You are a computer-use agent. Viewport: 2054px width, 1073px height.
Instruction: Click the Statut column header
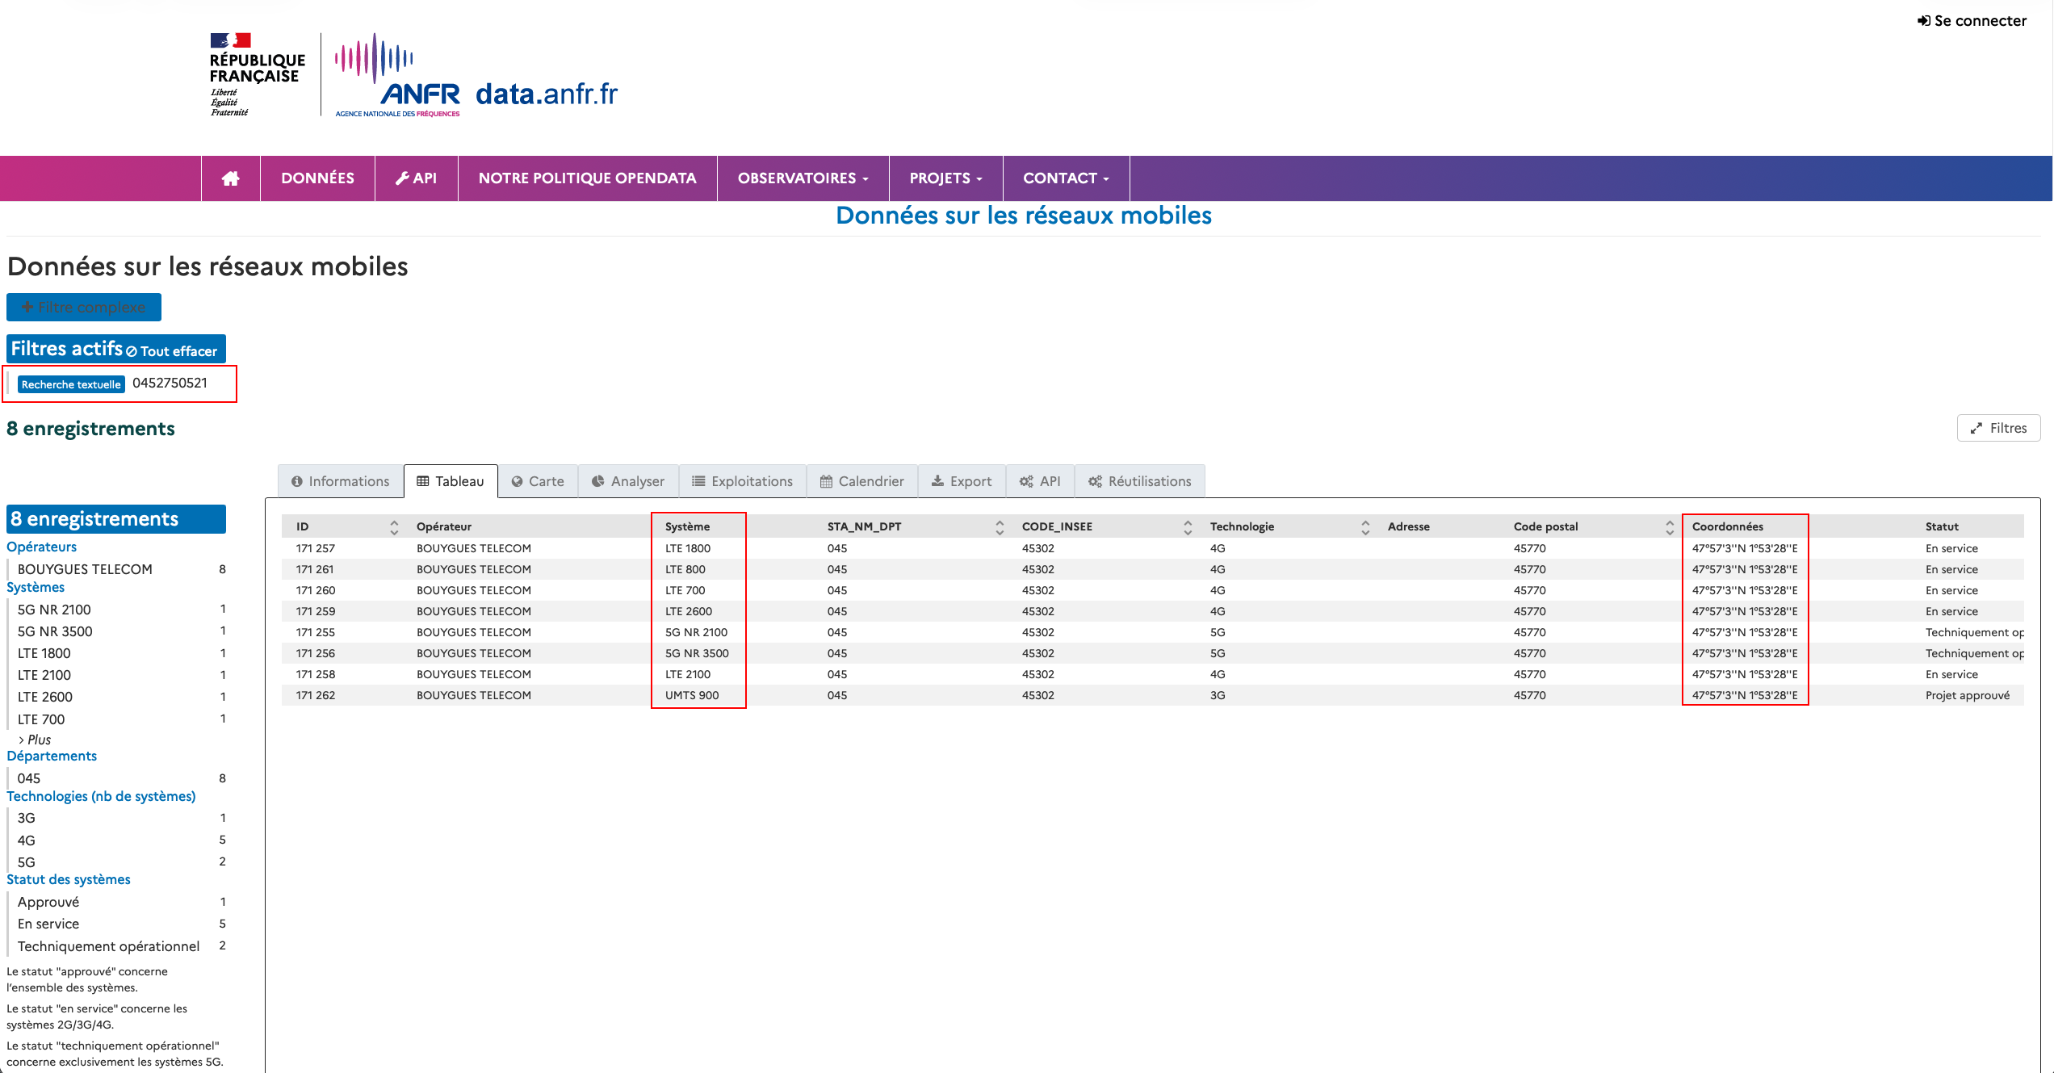(x=1942, y=526)
